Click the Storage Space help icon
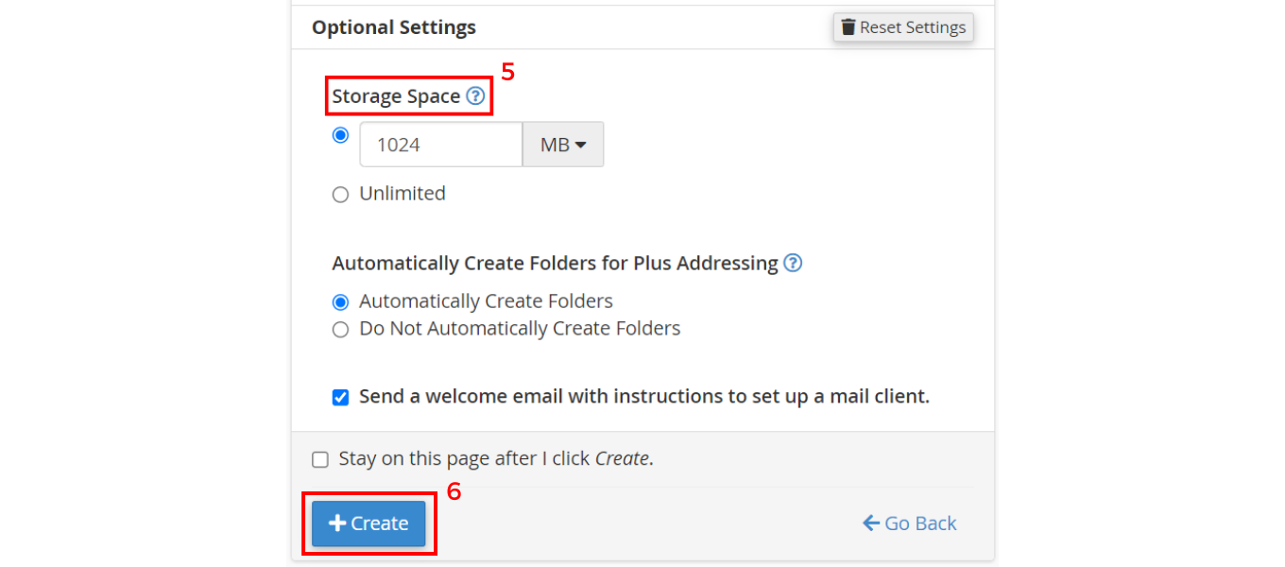1285x567 pixels. point(475,96)
